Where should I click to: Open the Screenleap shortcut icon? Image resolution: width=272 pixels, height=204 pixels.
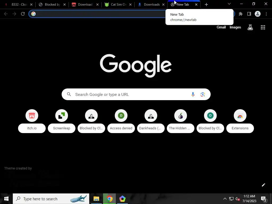click(x=62, y=116)
